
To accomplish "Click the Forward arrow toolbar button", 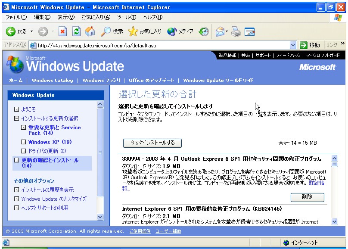I will pos(43,31).
